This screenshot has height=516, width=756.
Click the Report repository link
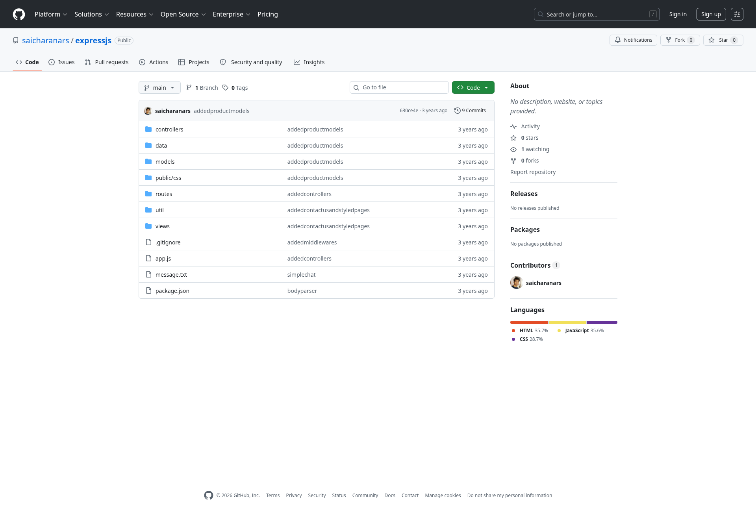[533, 172]
